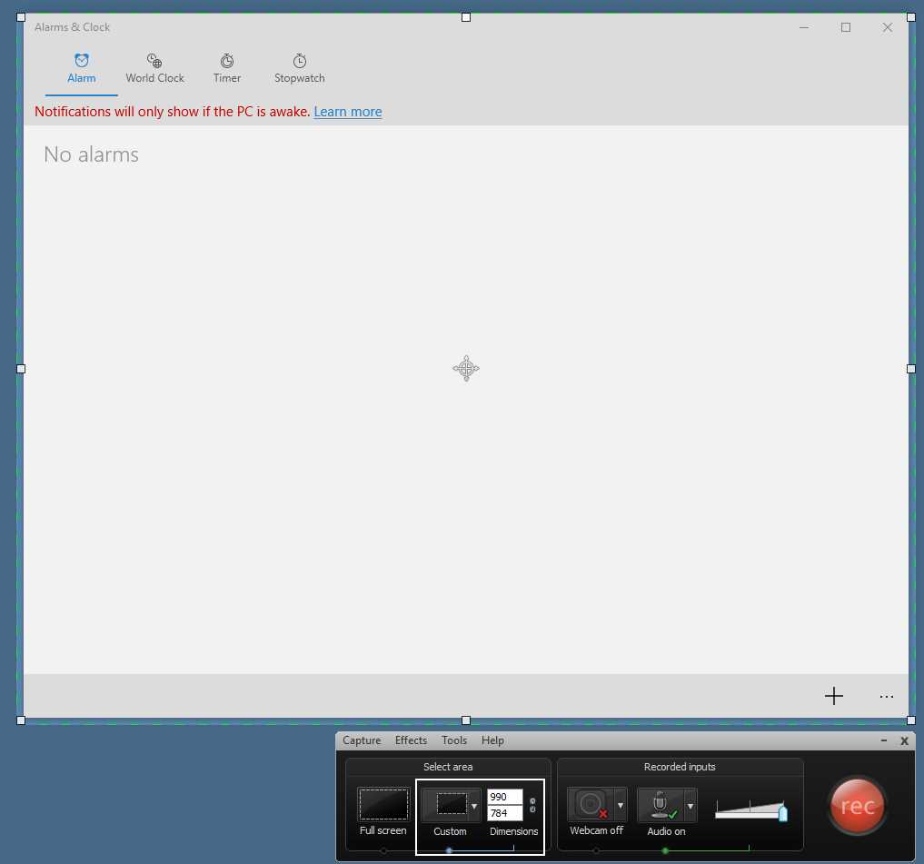924x864 pixels.
Task: Turn the webcam on
Action: 591,804
